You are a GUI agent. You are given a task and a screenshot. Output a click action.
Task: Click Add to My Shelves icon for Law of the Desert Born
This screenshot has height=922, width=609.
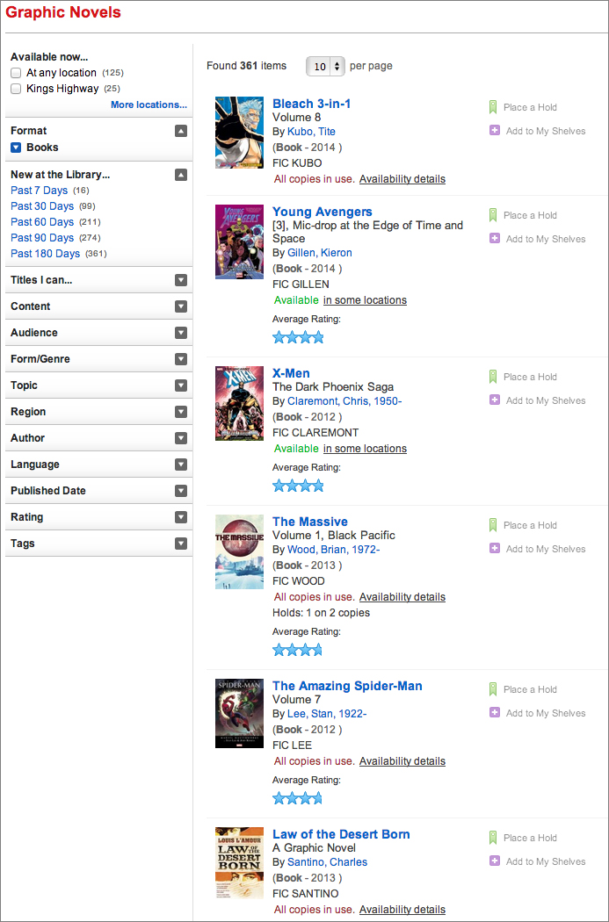coord(494,861)
